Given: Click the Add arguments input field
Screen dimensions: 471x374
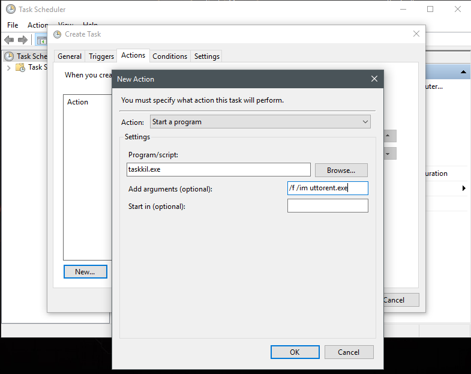Looking at the screenshot, I should (328, 189).
